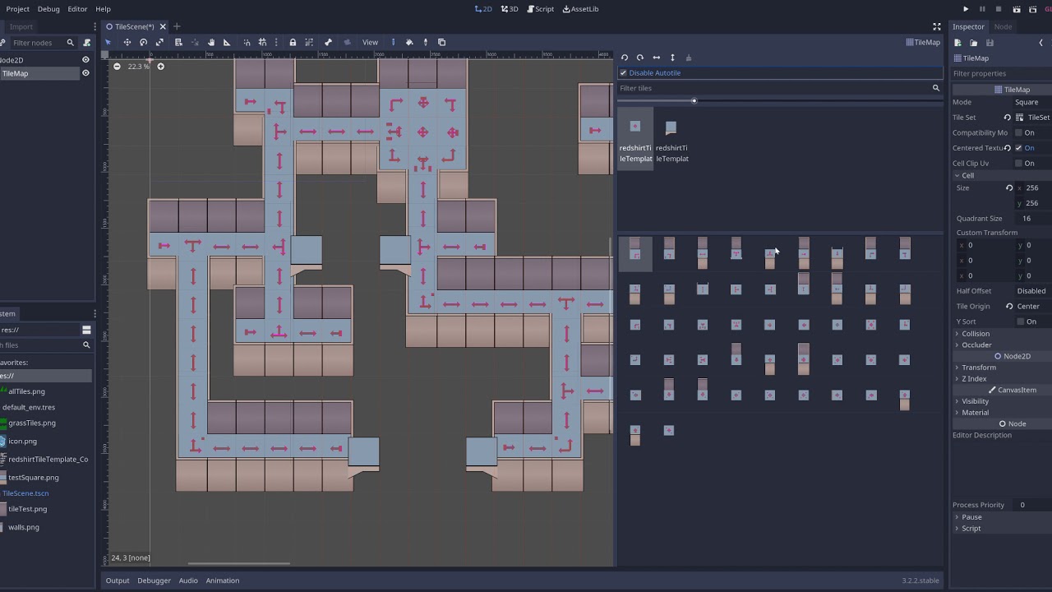Open the Project menu
Screen dimensions: 1052x592
pyautogui.click(x=17, y=9)
